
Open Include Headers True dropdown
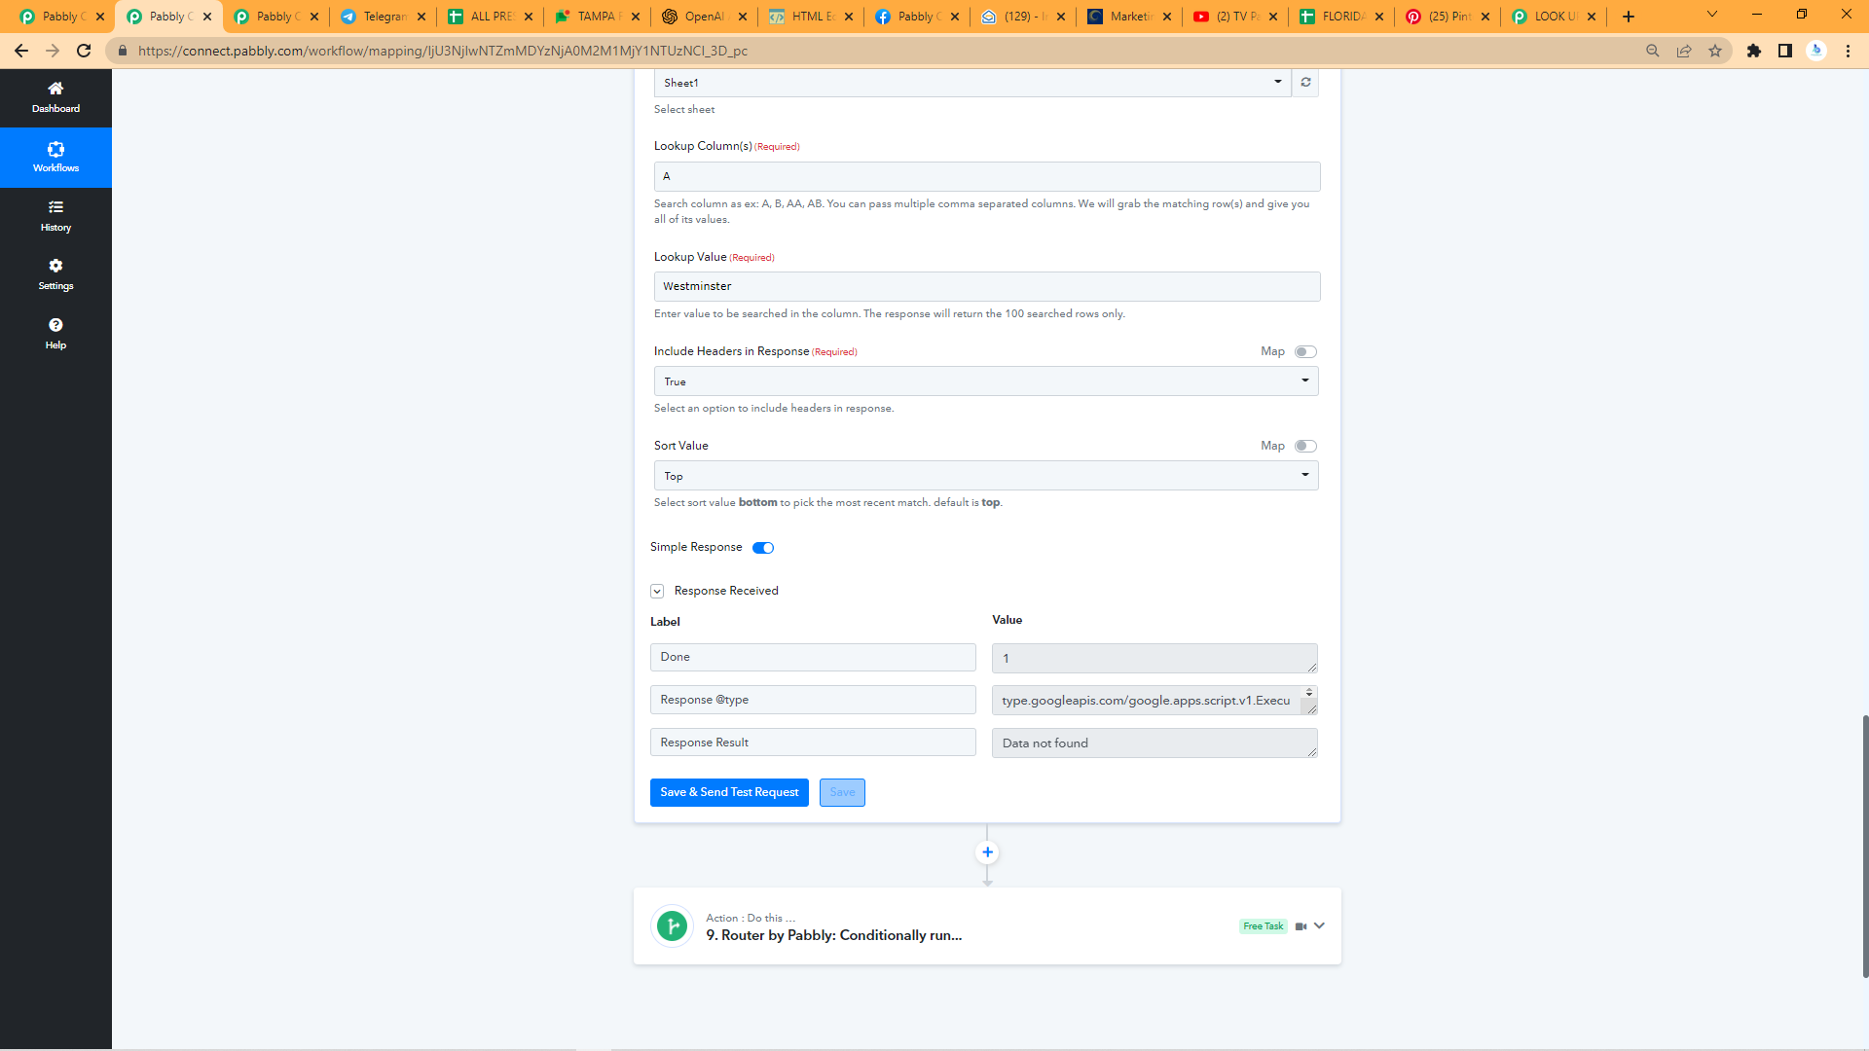[986, 381]
